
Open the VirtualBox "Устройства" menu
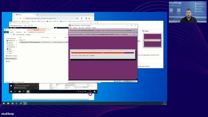click(88, 28)
